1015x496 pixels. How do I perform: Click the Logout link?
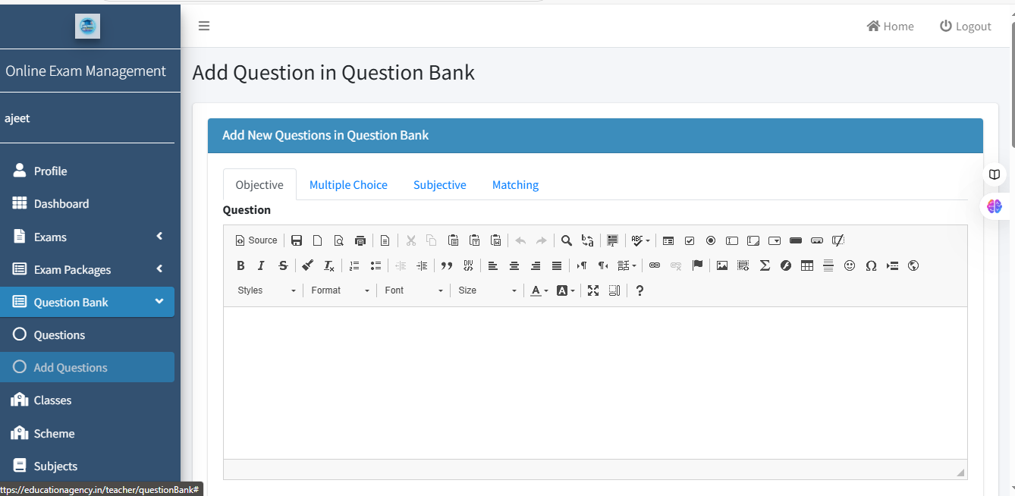point(965,26)
